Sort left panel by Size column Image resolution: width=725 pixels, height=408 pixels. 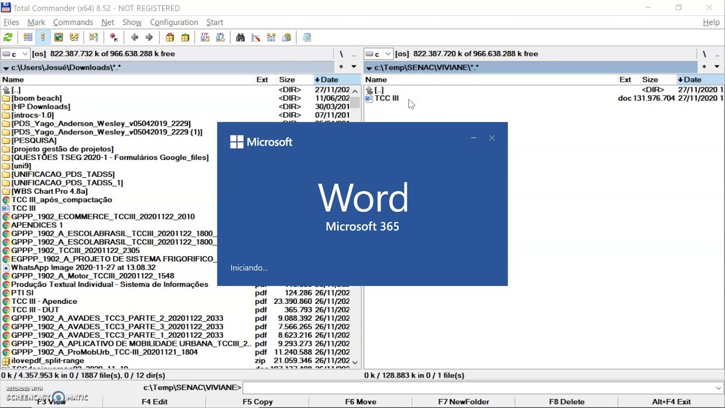click(x=295, y=80)
